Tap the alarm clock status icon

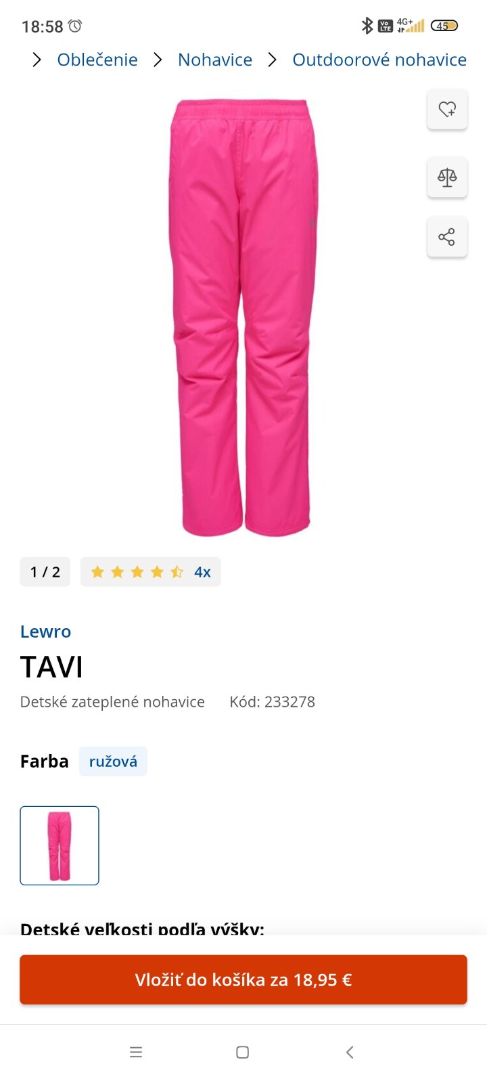point(75,26)
